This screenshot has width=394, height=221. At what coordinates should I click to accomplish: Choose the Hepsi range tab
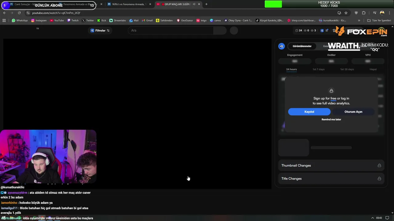(373, 69)
